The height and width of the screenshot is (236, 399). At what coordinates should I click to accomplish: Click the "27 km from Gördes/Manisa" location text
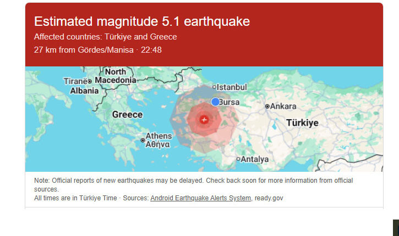tap(84, 50)
